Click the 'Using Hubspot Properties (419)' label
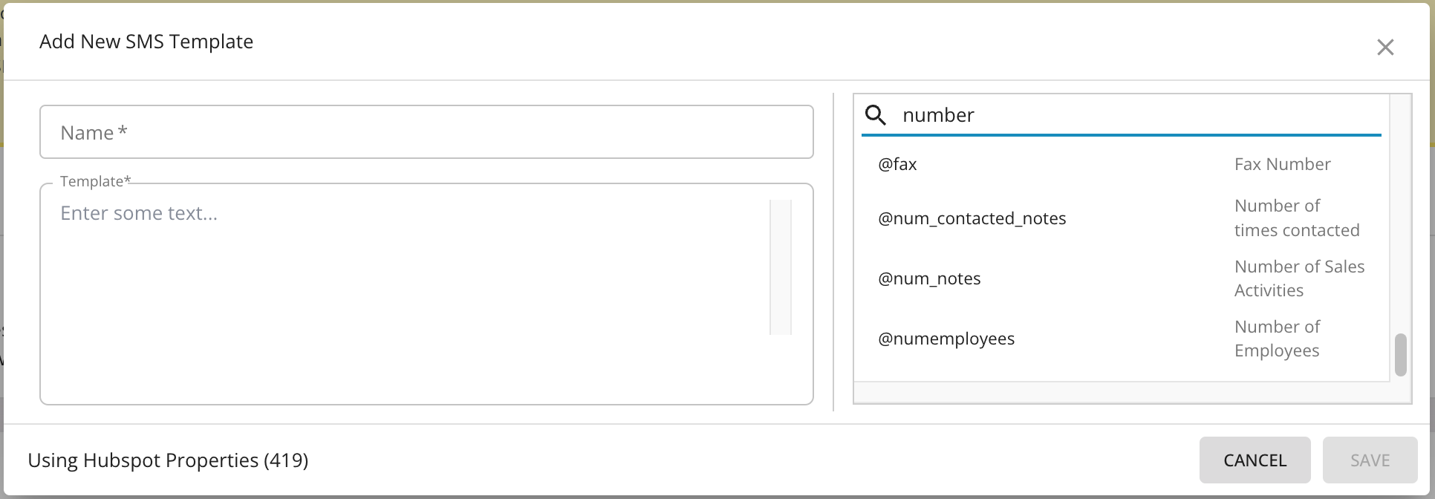This screenshot has width=1435, height=499. click(168, 460)
